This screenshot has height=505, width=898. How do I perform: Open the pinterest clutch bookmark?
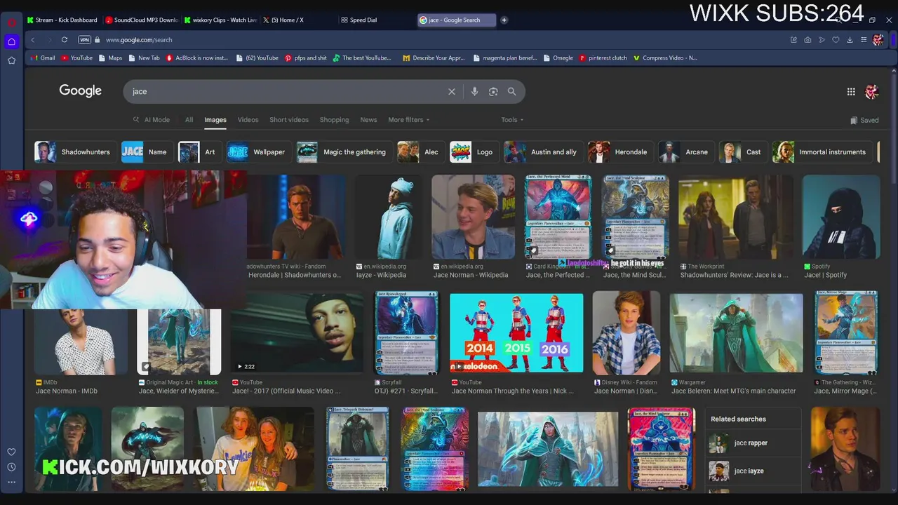(603, 58)
